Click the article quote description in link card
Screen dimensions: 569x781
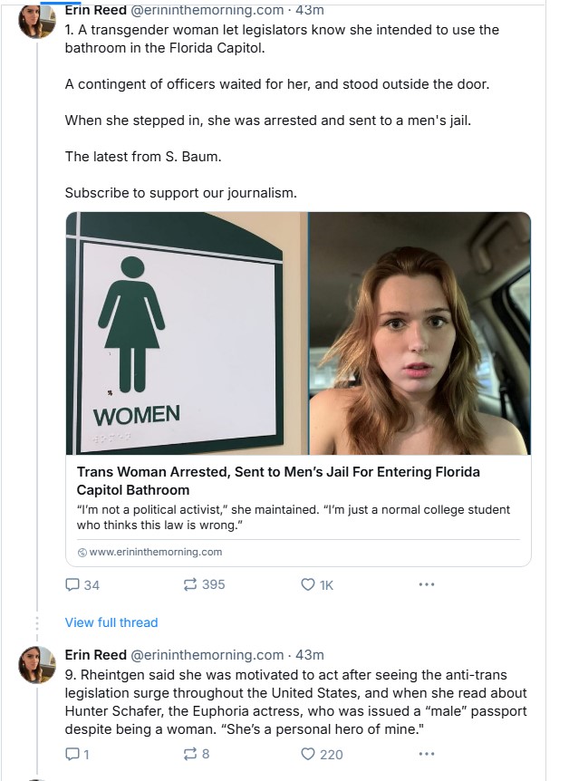[294, 517]
